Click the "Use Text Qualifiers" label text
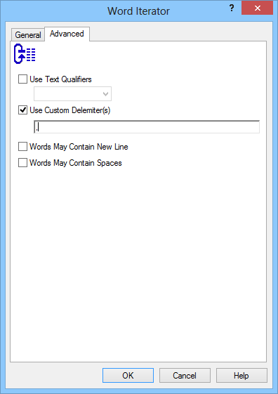 point(60,79)
